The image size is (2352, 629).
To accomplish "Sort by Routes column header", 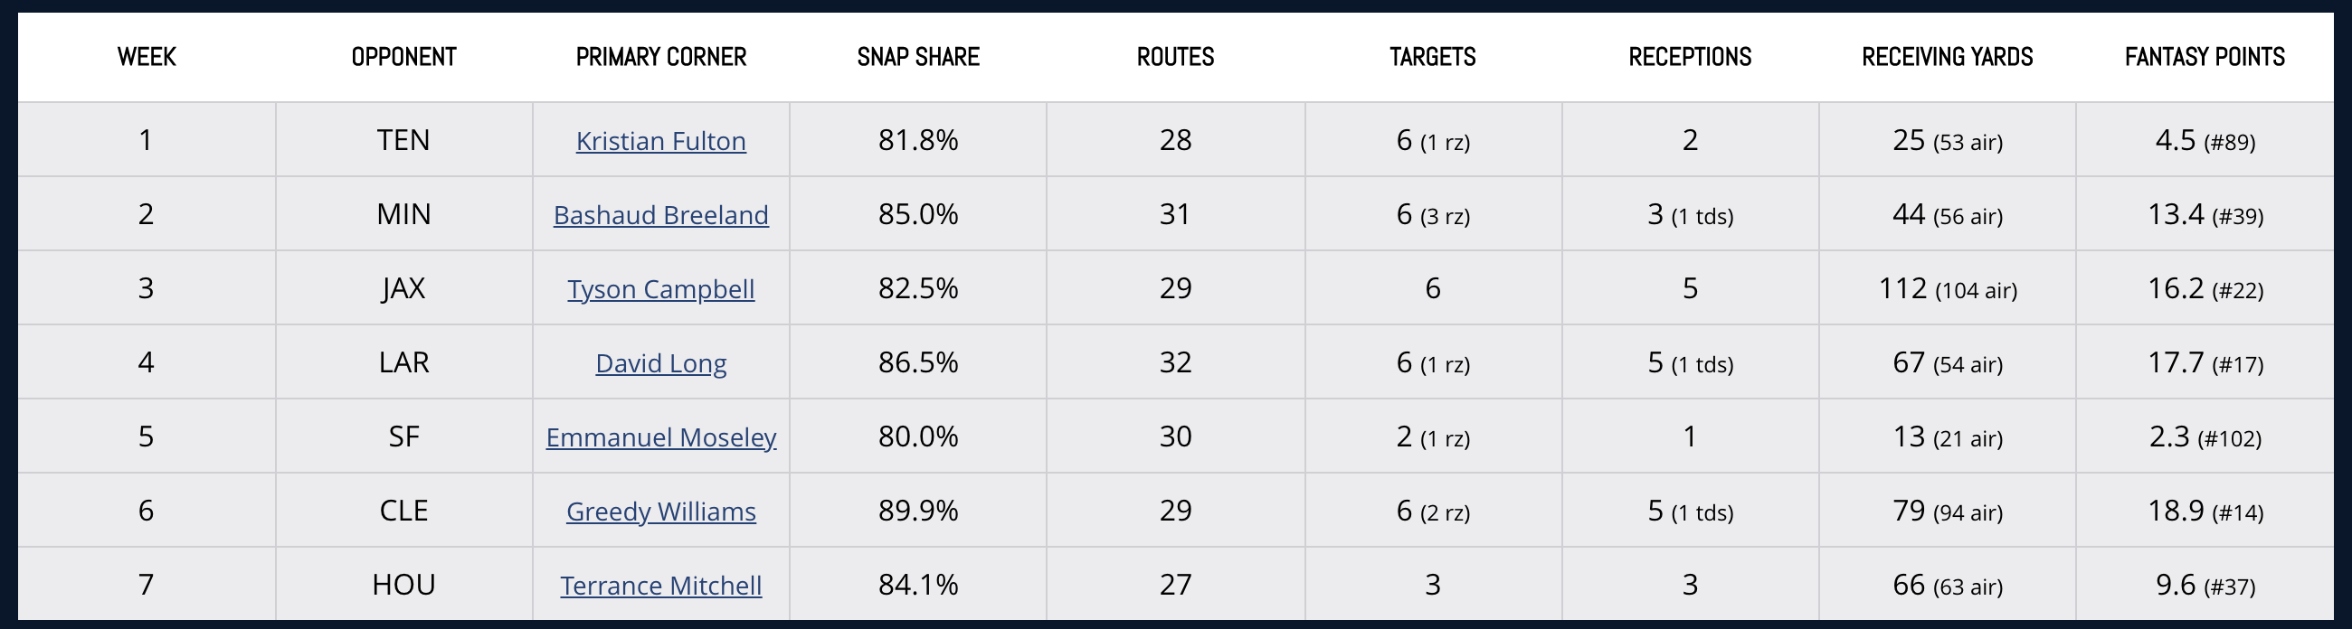I will pos(1175,57).
